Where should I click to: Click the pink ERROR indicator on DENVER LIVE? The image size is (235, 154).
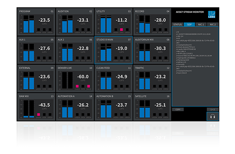89,86
